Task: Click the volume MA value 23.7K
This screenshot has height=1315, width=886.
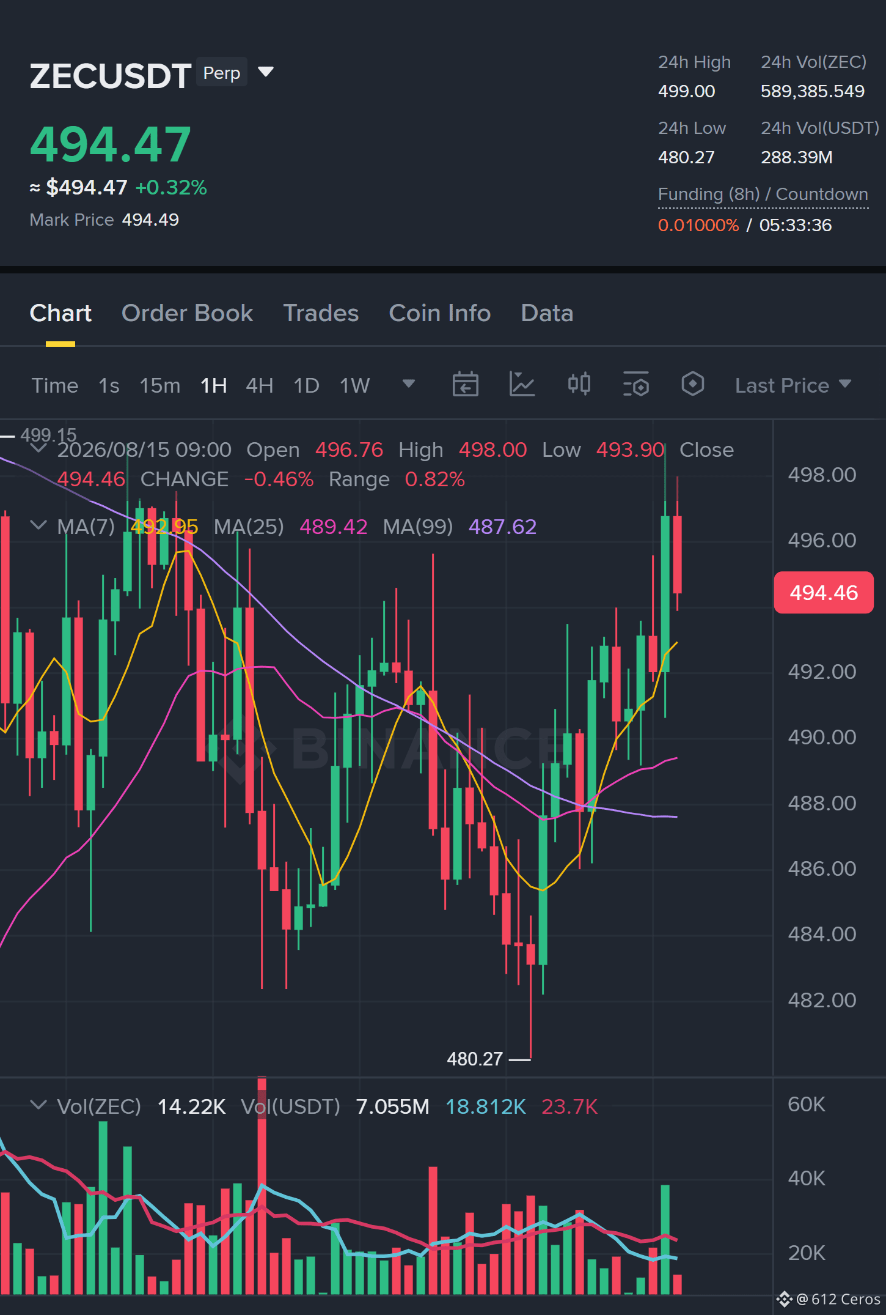Action: pyautogui.click(x=569, y=1106)
